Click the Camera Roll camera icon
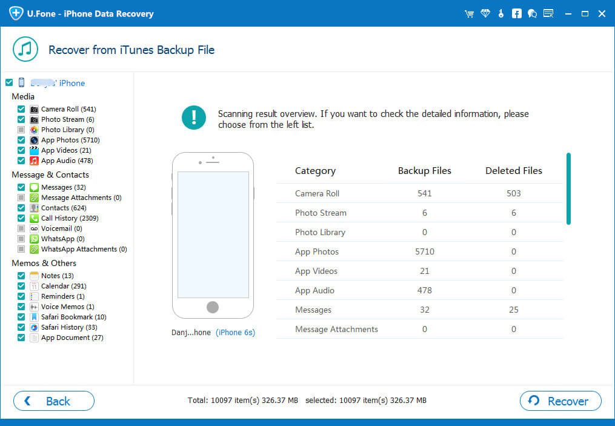 click(x=34, y=109)
